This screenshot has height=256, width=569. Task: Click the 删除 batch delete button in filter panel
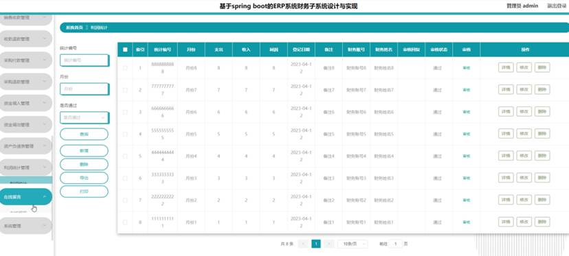coord(84,164)
